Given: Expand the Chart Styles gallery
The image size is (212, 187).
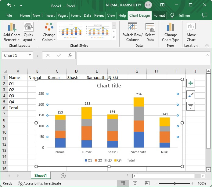Looking at the screenshot, I should click(114, 37).
